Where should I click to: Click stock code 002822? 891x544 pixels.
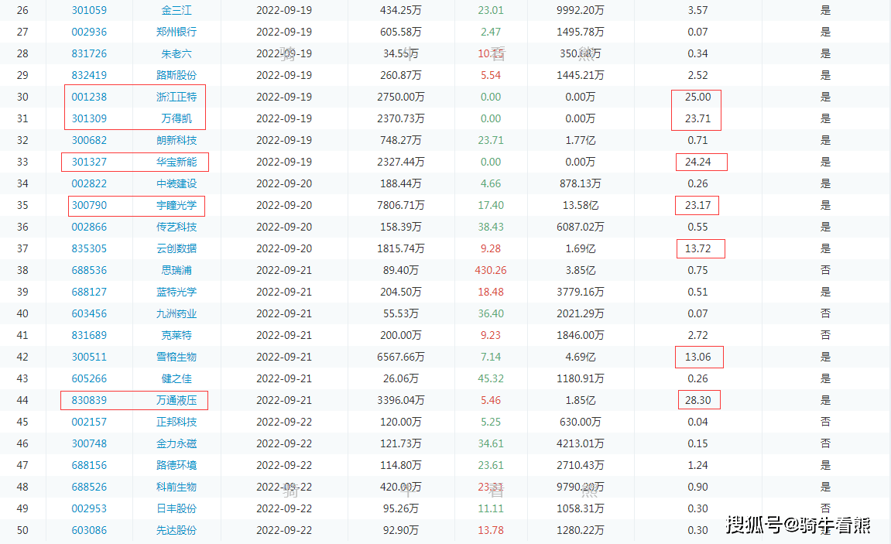tap(89, 183)
